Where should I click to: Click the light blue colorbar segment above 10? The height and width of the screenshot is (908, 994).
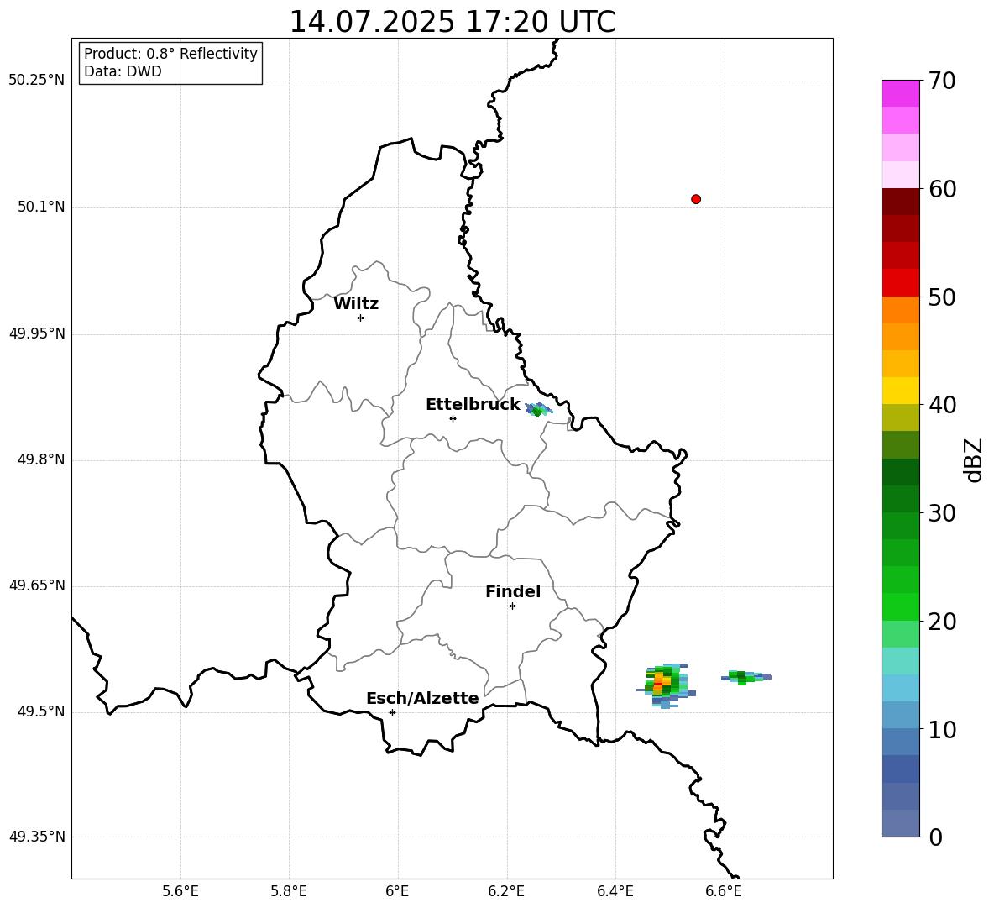click(x=901, y=715)
